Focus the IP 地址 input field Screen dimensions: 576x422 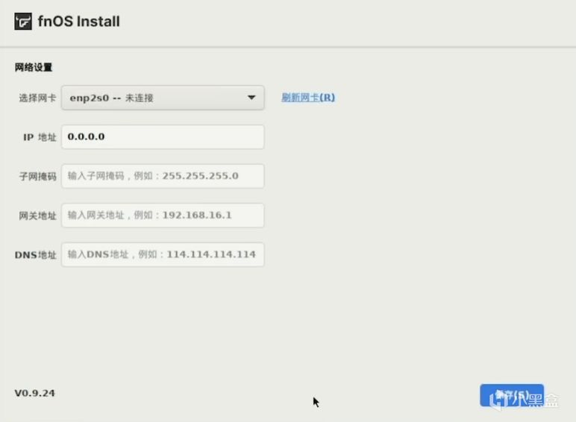pos(163,137)
